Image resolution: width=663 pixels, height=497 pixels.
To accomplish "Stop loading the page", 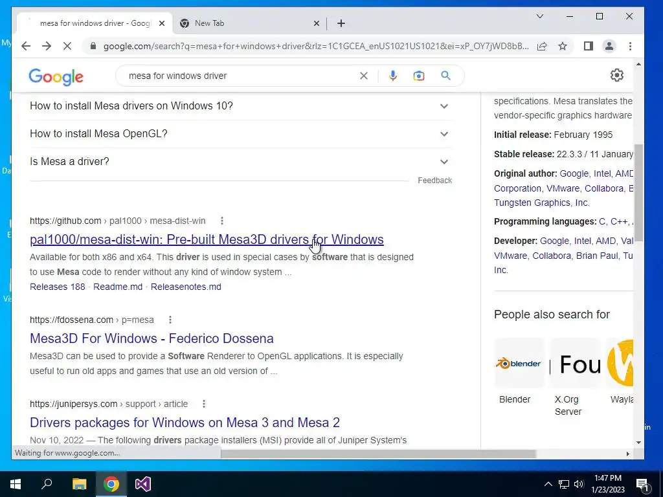I will (67, 46).
